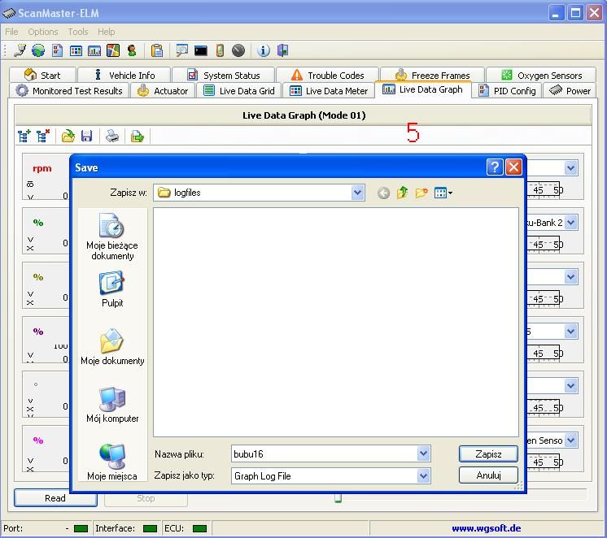Select Mój komputer in the places bar
This screenshot has height=538, width=607.
tap(112, 404)
